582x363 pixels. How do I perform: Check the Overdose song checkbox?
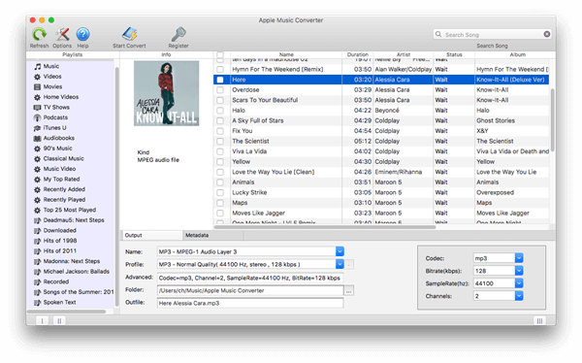(x=220, y=90)
